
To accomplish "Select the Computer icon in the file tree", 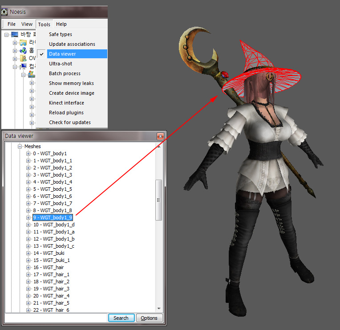I will tap(23, 67).
